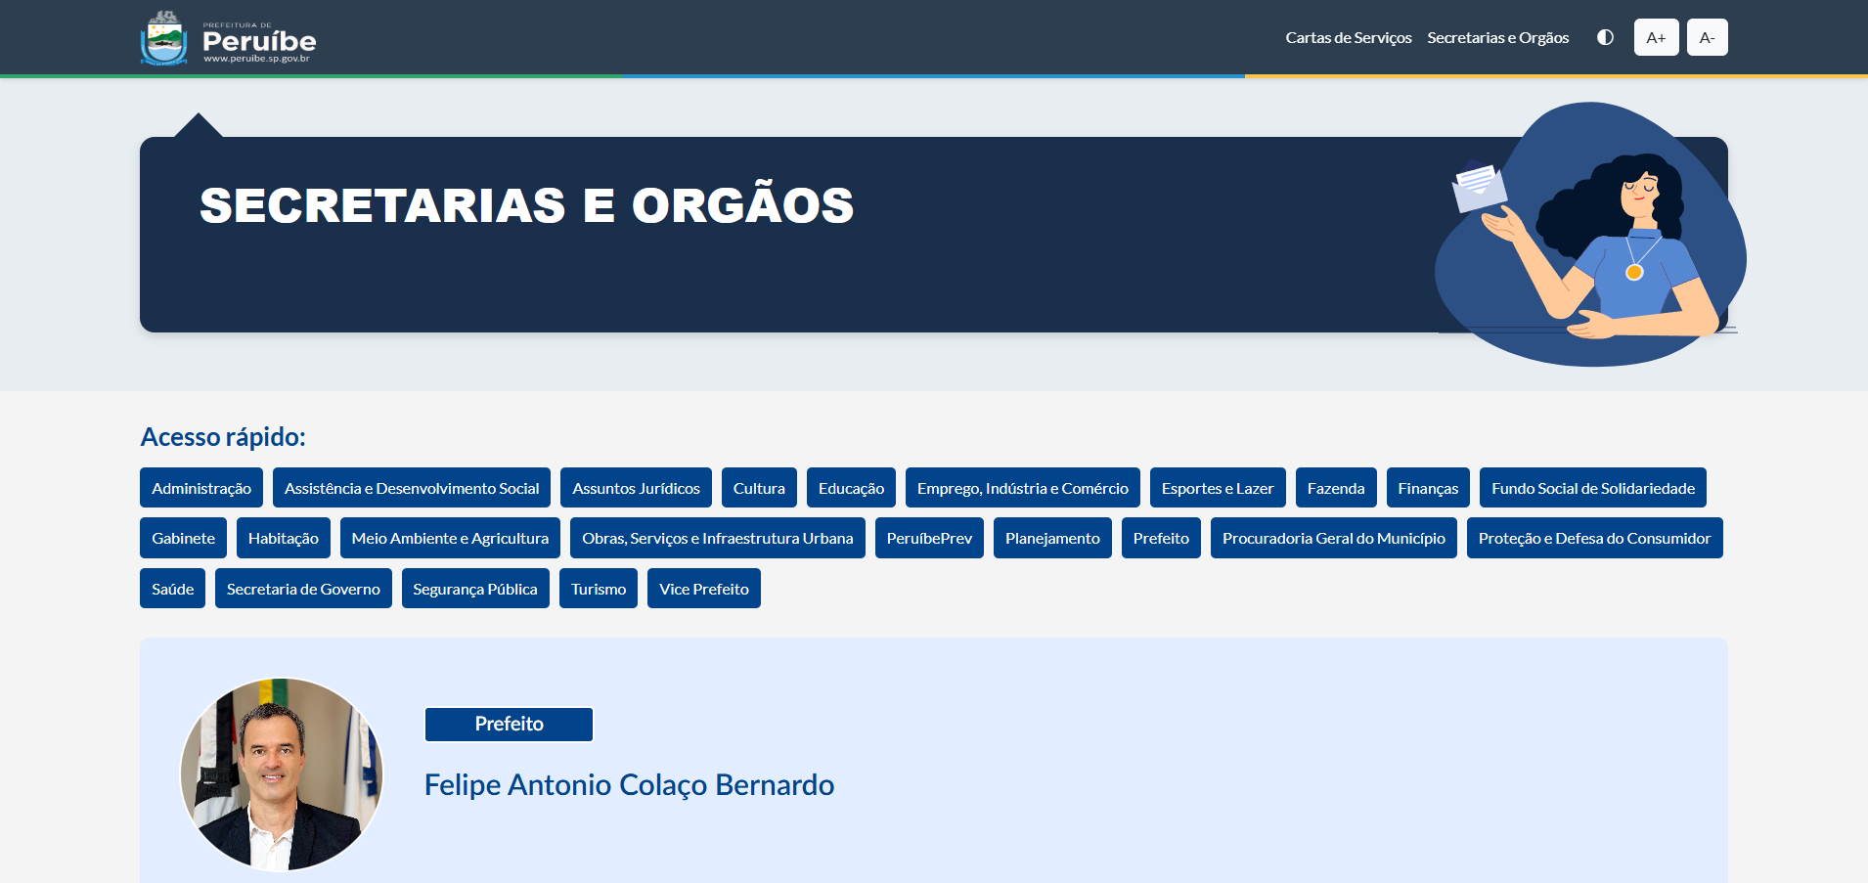Open Secretaria de Governo
Image resolution: width=1868 pixels, height=883 pixels.
tap(303, 589)
